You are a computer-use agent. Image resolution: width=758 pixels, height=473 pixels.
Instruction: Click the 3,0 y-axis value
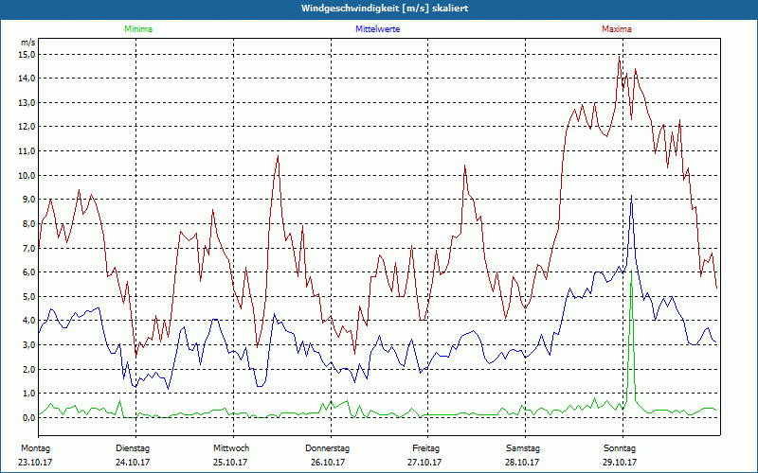[x=29, y=345]
